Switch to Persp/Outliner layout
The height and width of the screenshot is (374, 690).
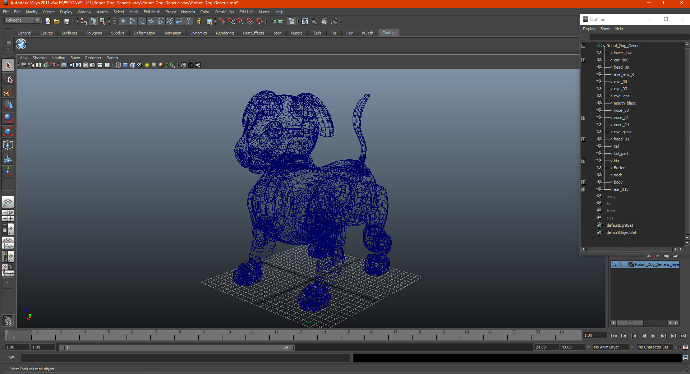point(8,229)
